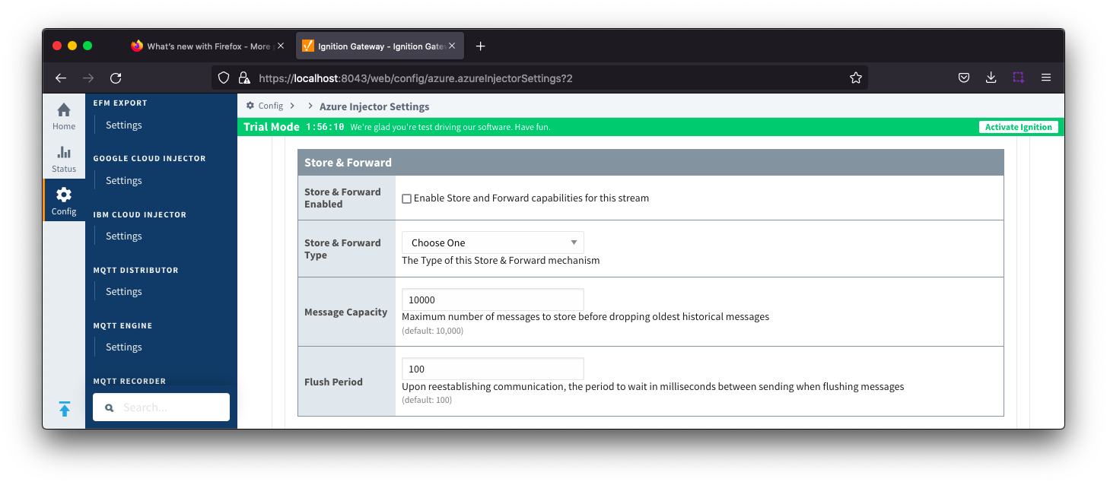Click the Activate Ignition button
The image size is (1107, 485).
(x=1018, y=127)
